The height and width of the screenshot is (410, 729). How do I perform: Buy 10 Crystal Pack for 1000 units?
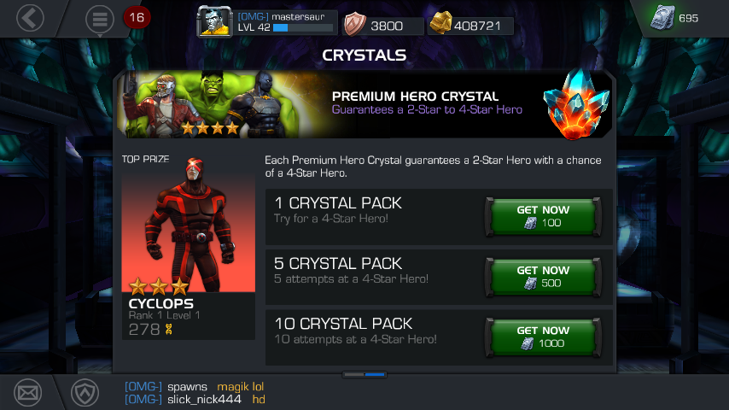pyautogui.click(x=543, y=337)
